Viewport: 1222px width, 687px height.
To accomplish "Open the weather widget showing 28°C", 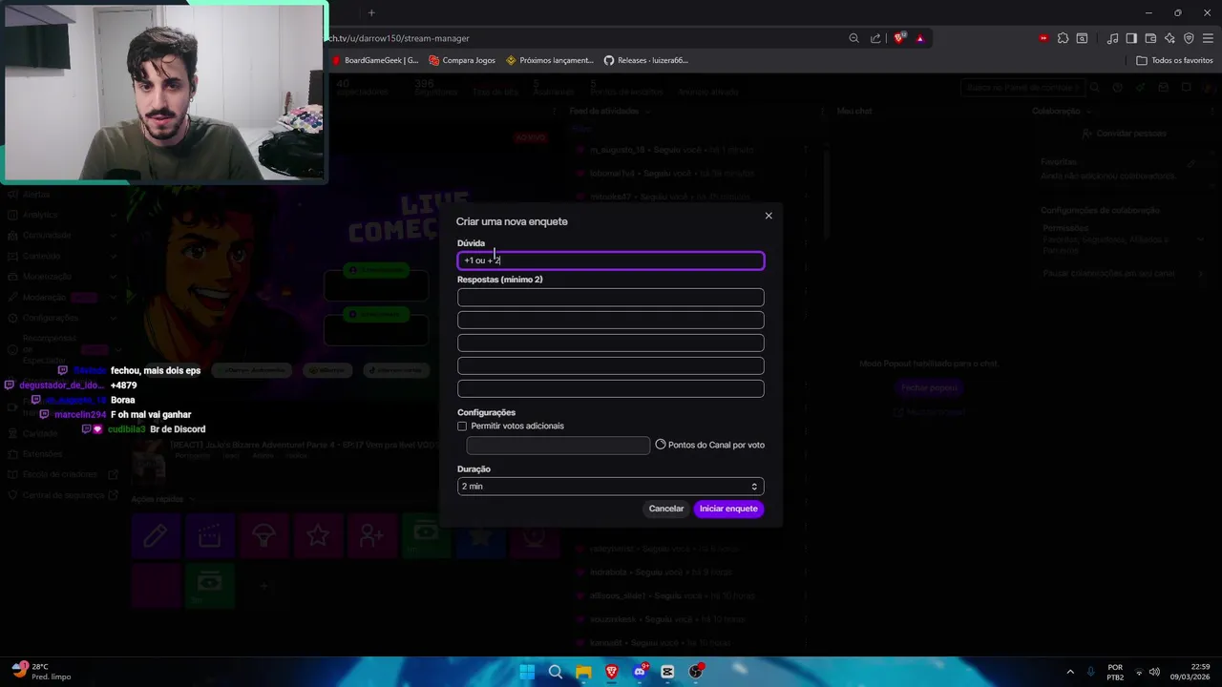I will click(42, 672).
